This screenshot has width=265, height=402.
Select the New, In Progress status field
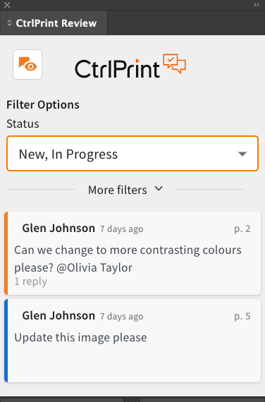click(x=132, y=153)
